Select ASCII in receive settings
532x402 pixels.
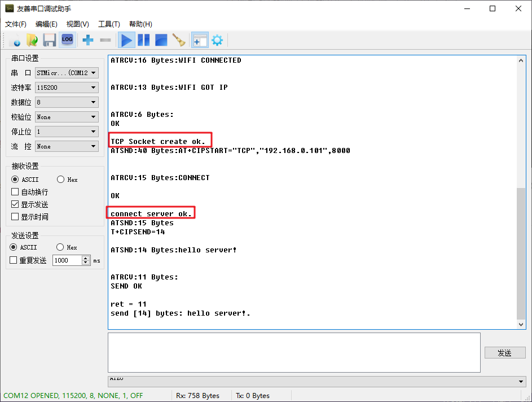(x=15, y=180)
